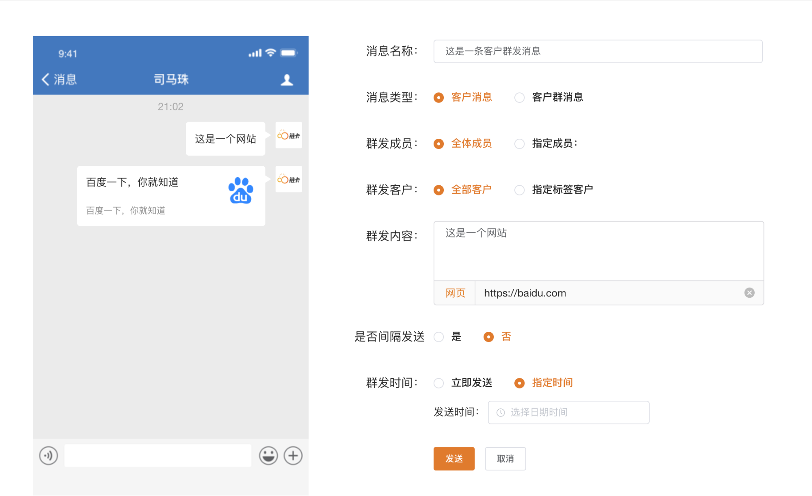Open the emoji picker smiley icon
812x496 pixels.
(268, 455)
